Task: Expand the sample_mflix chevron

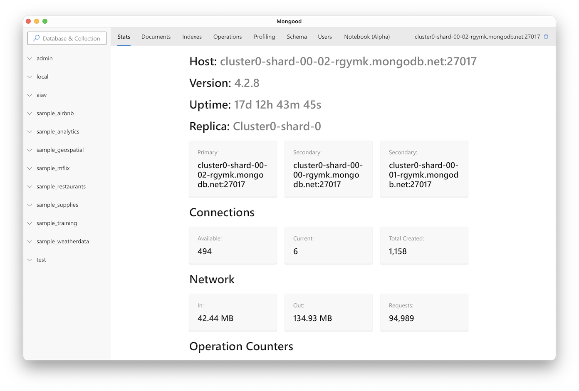Action: point(30,168)
